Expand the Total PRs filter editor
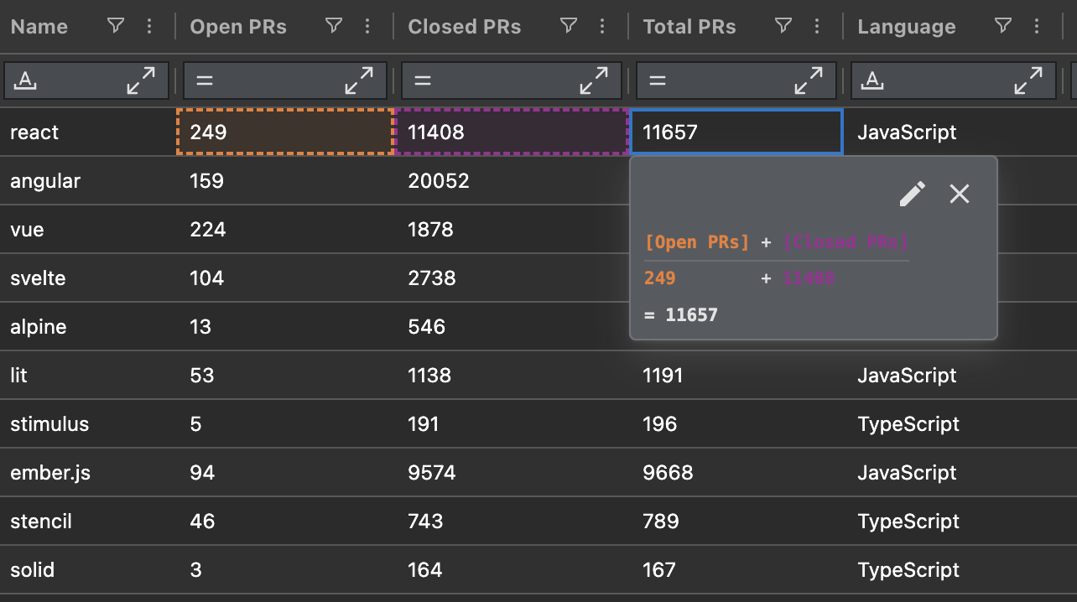 click(809, 80)
